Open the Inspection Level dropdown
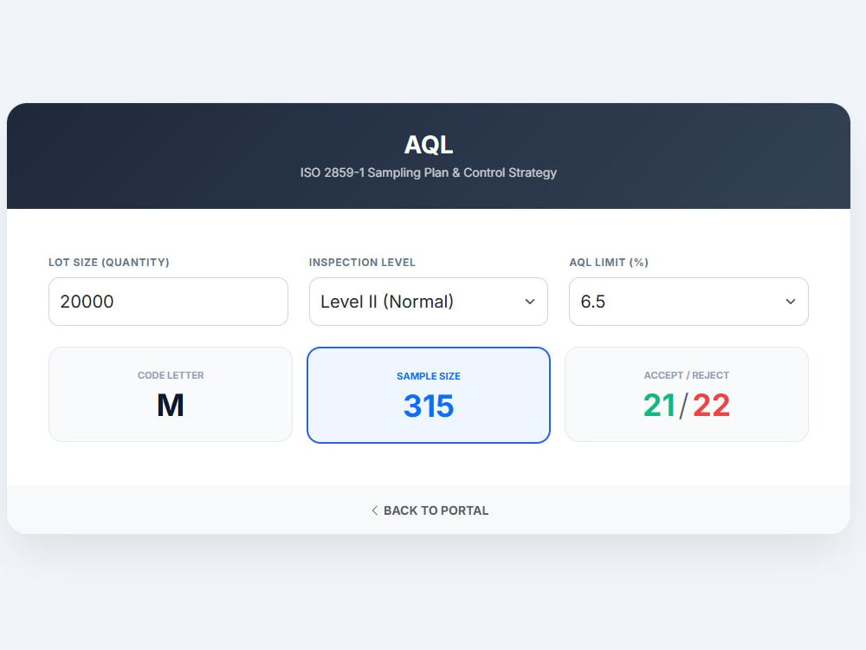 428,302
